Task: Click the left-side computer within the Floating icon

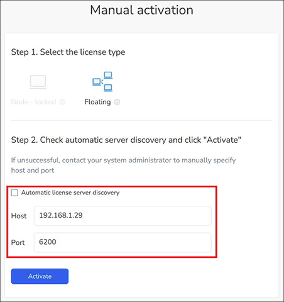Action: (97, 82)
